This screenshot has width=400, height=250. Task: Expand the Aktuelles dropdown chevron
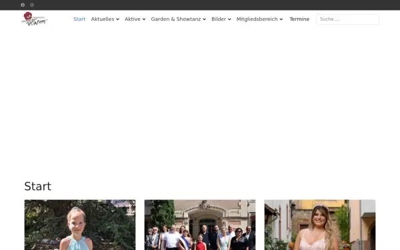[x=117, y=19]
